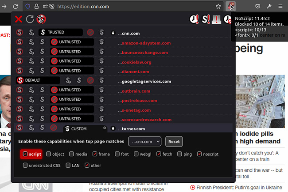Image resolution: width=288 pixels, height=192 pixels.
Task: Set s-onetag.com to Custom preset
Action: click(101, 109)
